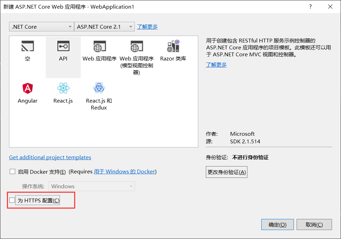The width and height of the screenshot is (341, 239).
Task: Click the Microsoft author value
Action: tap(242, 134)
